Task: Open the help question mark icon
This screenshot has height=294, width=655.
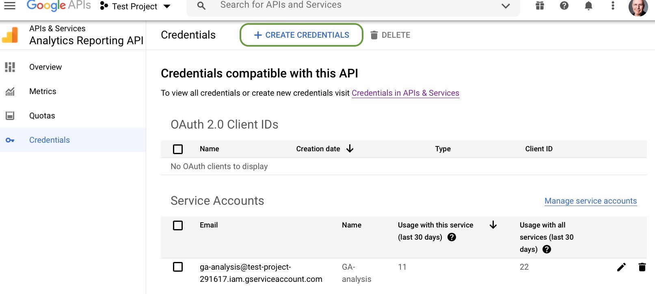Action: (564, 6)
